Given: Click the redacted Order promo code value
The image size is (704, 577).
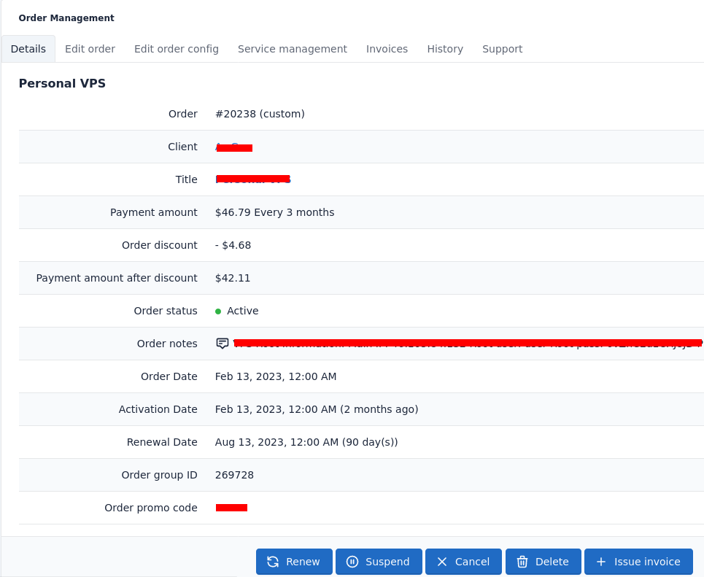Looking at the screenshot, I should (x=231, y=508).
